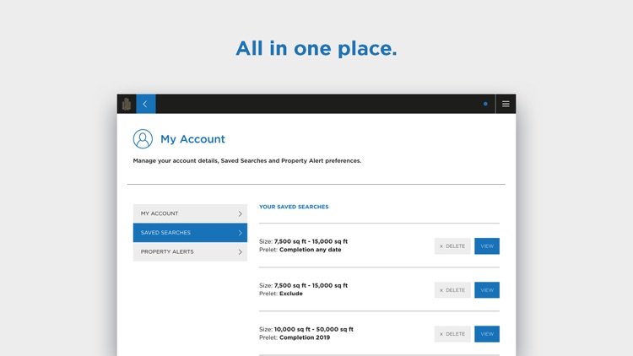Click the Manage your account details description
This screenshot has height=356, width=633.
coord(247,160)
